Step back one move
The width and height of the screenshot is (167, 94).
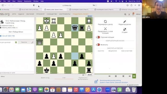pyautogui.click(x=116, y=76)
